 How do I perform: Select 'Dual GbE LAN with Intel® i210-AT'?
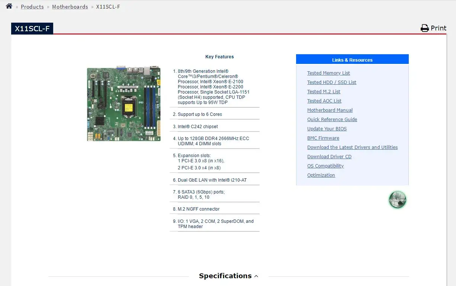212,180
